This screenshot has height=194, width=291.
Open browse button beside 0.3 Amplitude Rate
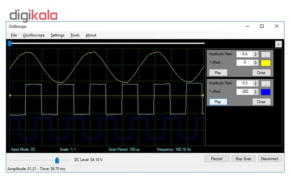pyautogui.click(x=266, y=83)
